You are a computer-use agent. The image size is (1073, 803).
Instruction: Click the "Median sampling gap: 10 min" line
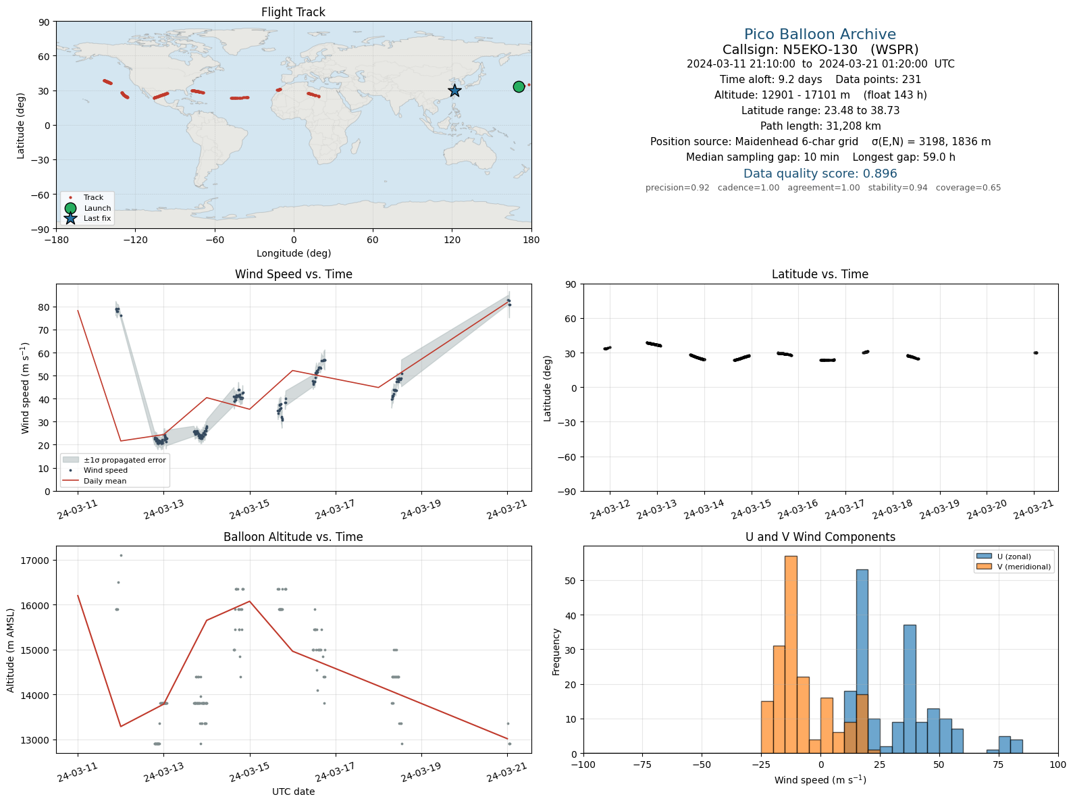[x=820, y=157]
